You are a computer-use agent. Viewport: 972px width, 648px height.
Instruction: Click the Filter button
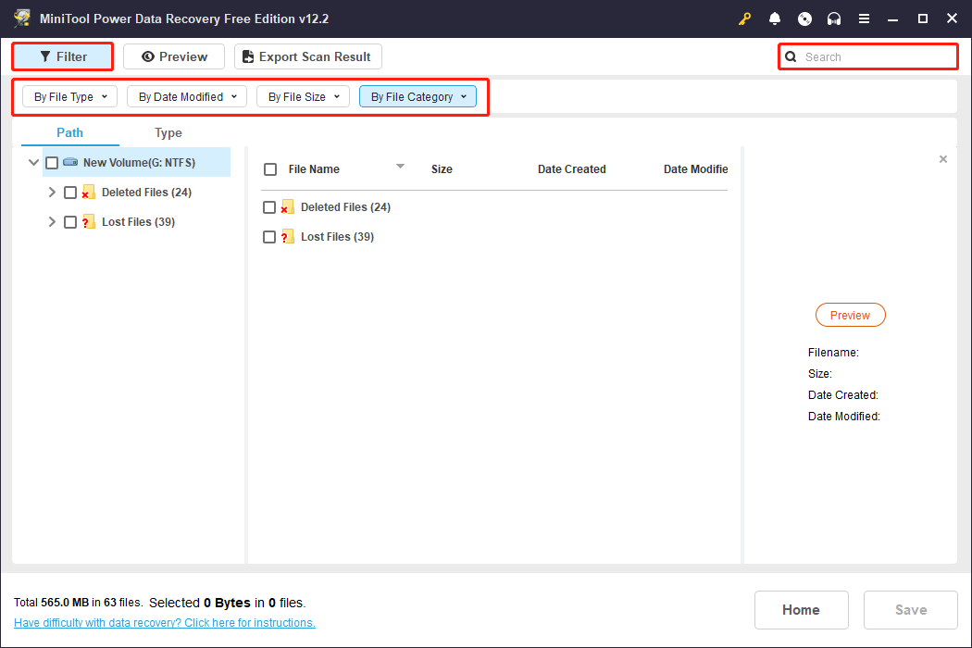[63, 56]
